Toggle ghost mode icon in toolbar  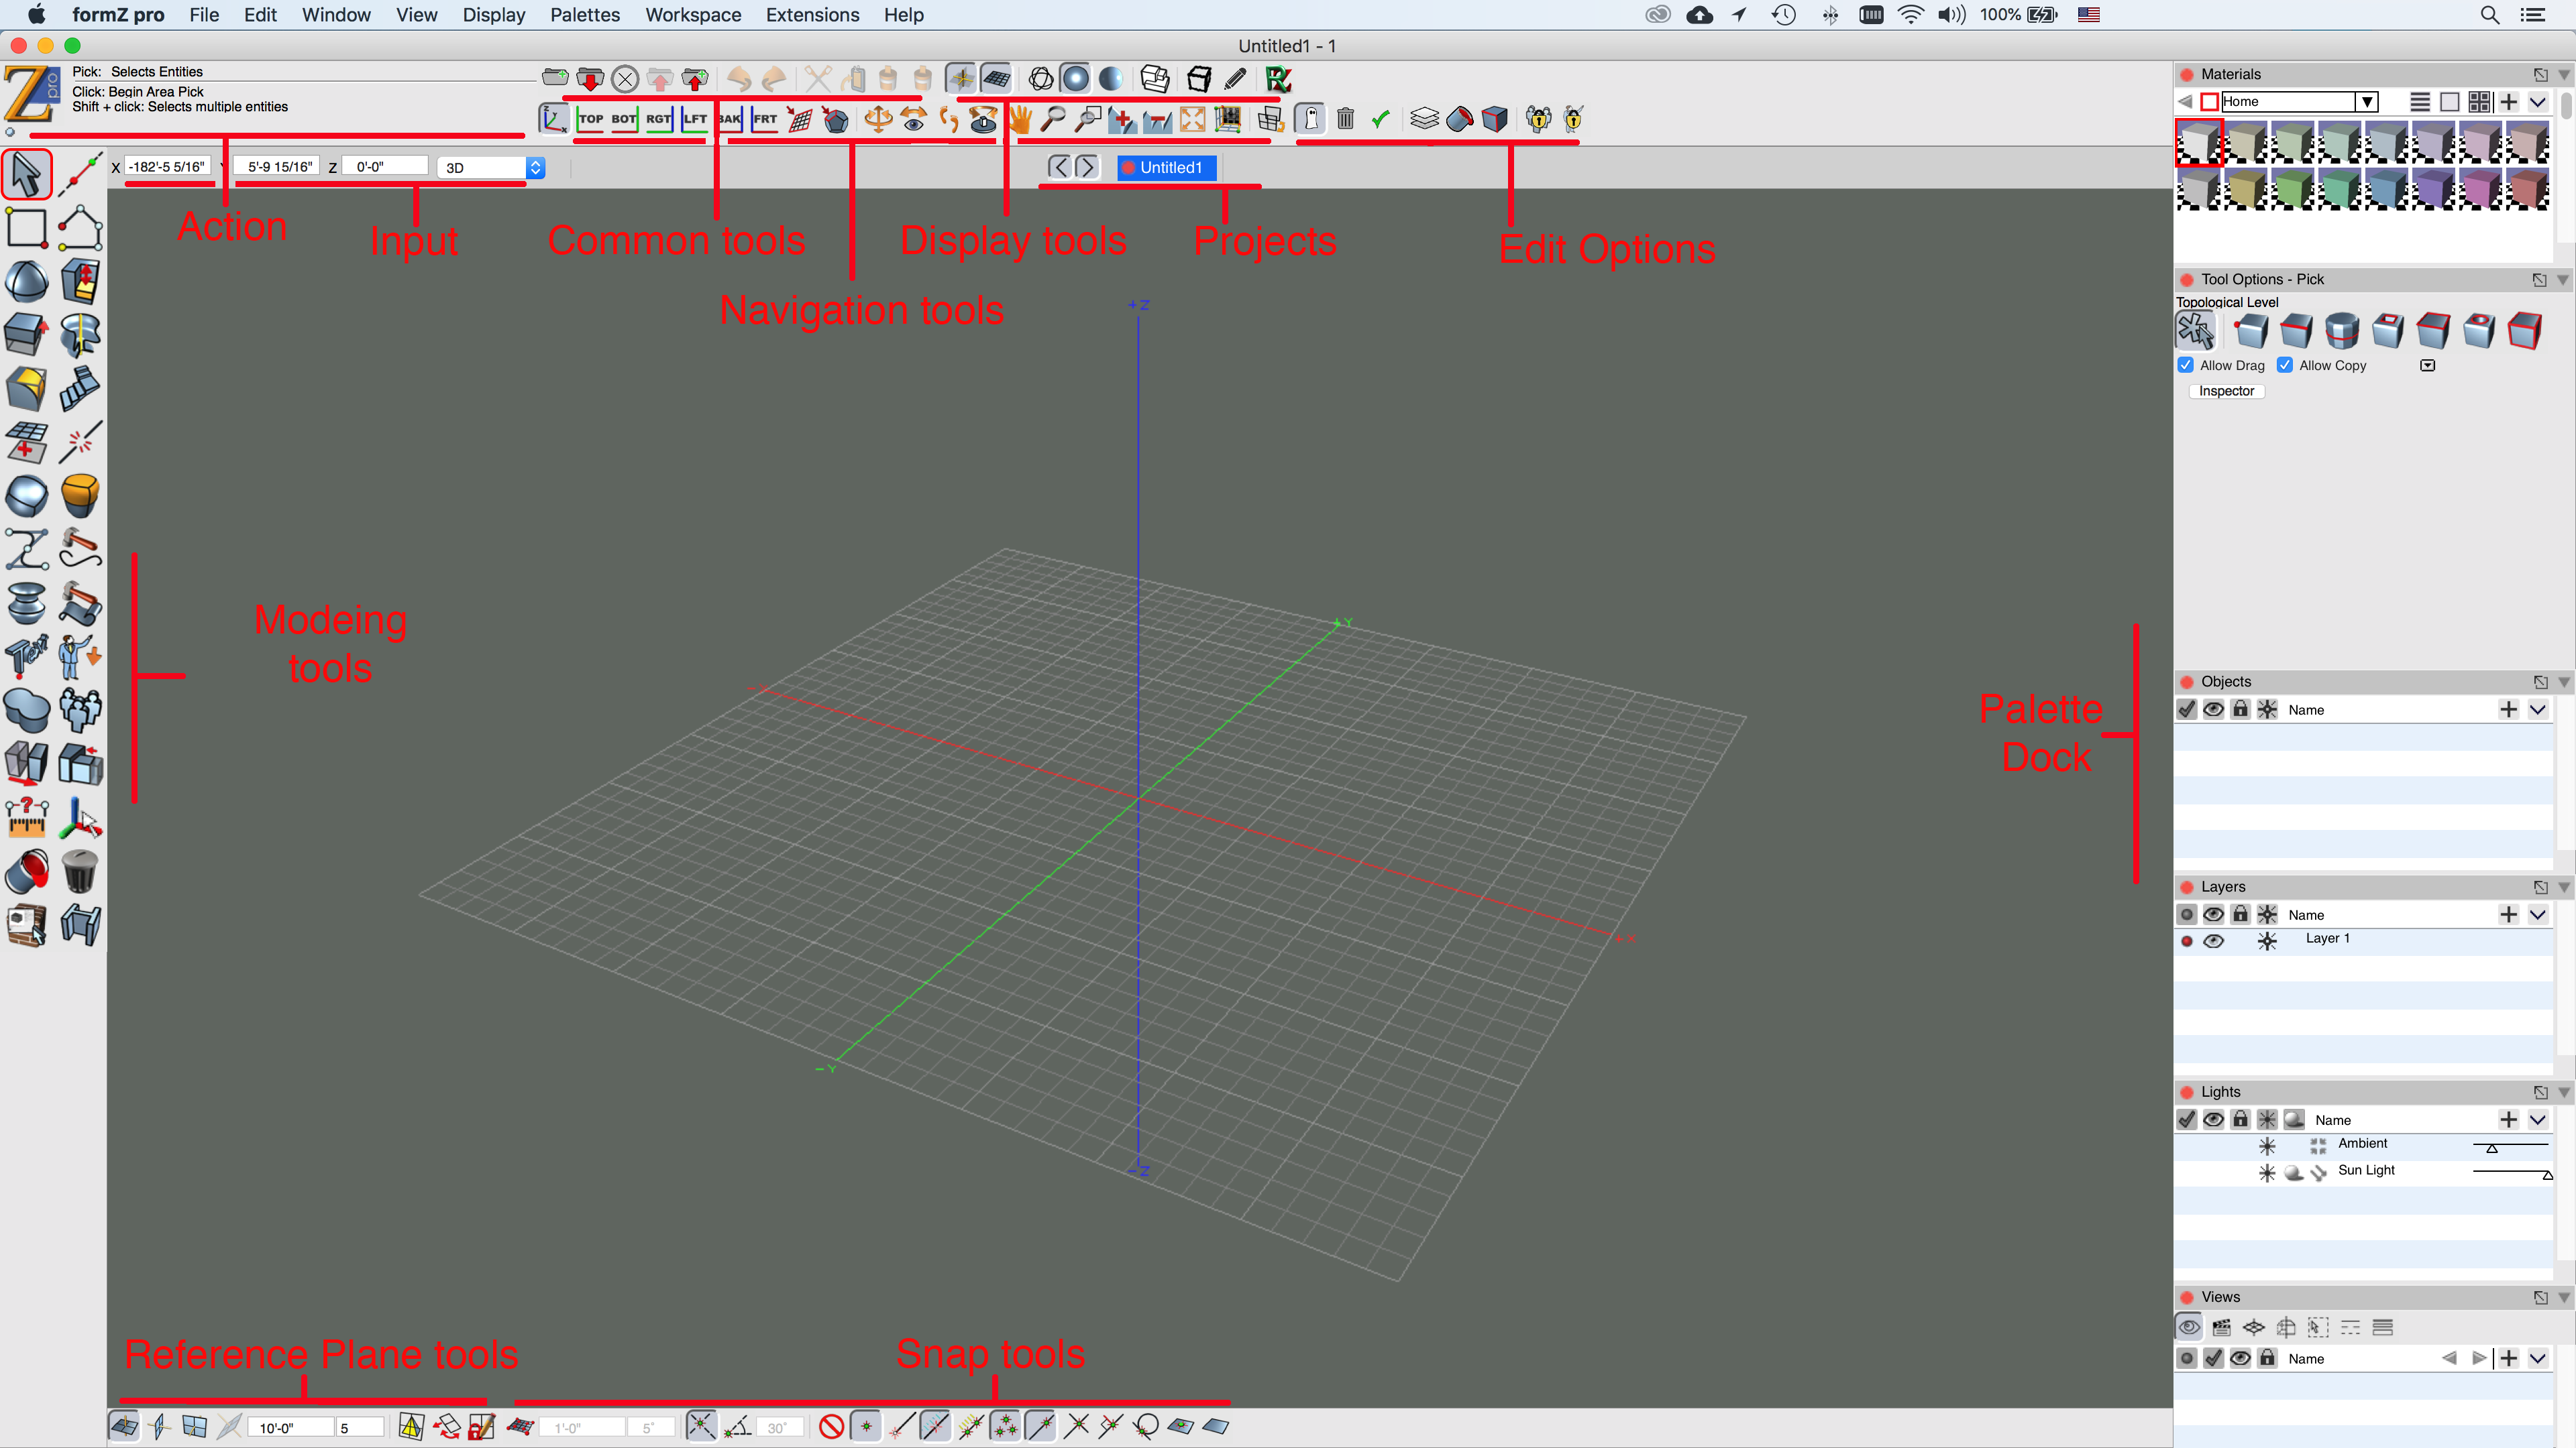(1310, 119)
